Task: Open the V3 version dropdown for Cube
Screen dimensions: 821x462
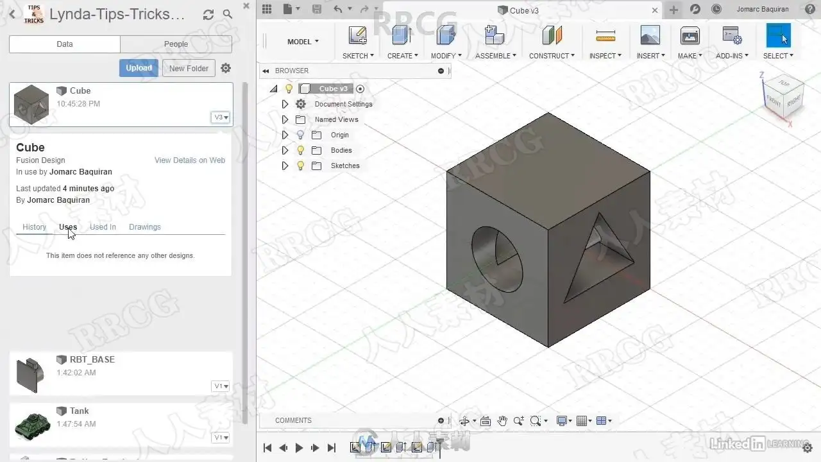Action: 221,117
